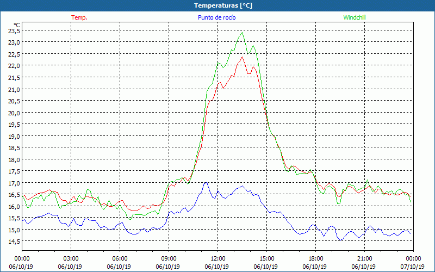Click the highest peak of green Windchill line
The height and width of the screenshot is (272, 435).
[243, 33]
